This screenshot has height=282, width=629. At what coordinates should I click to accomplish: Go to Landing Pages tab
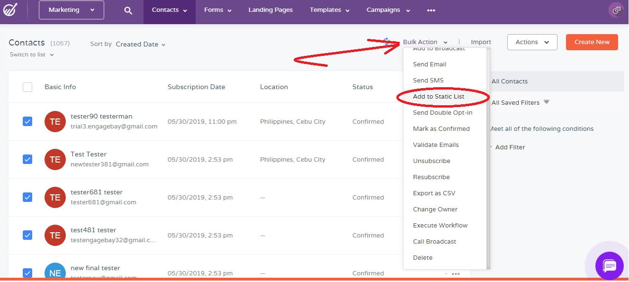pyautogui.click(x=270, y=10)
